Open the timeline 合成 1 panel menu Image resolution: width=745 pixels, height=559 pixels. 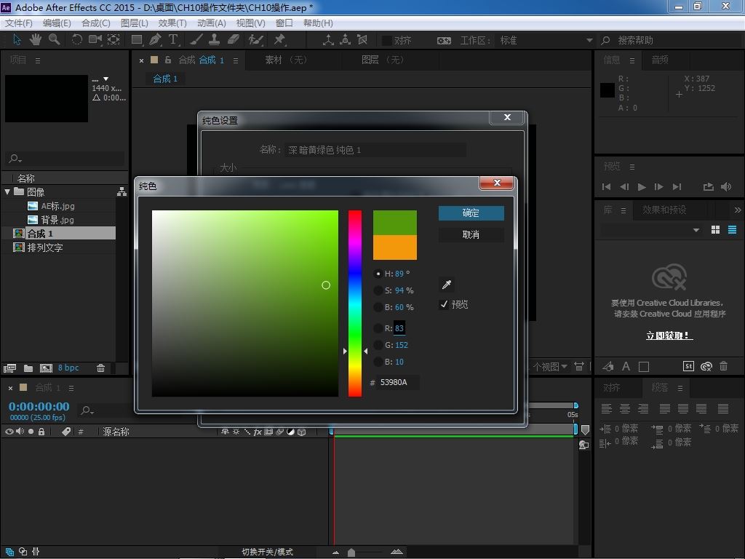71,388
